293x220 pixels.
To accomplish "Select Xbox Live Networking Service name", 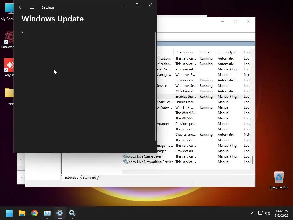I will 151,162.
